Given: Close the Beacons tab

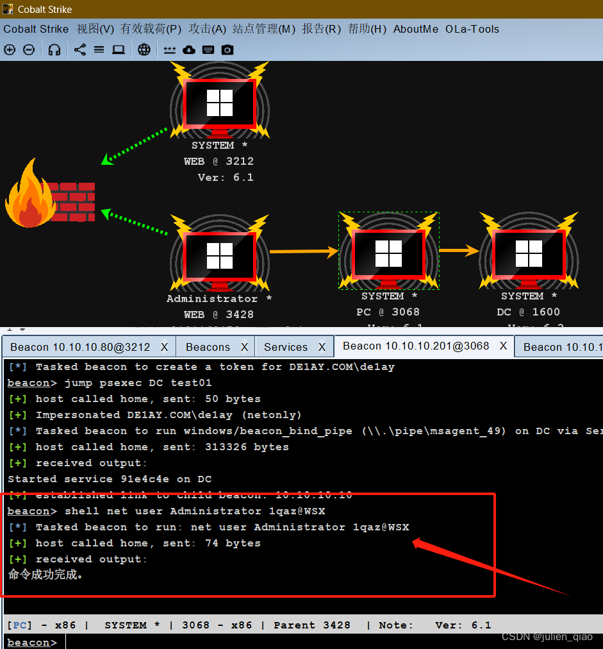Looking at the screenshot, I should tap(244, 347).
